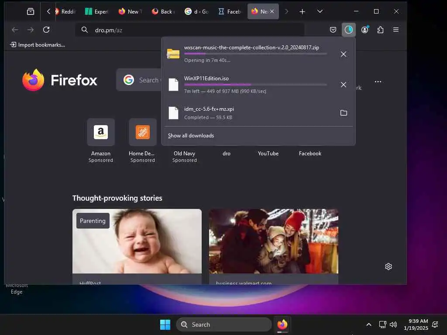Click Import bookmarks in bookmarks toolbar
Image resolution: width=447 pixels, height=335 pixels.
tap(38, 45)
